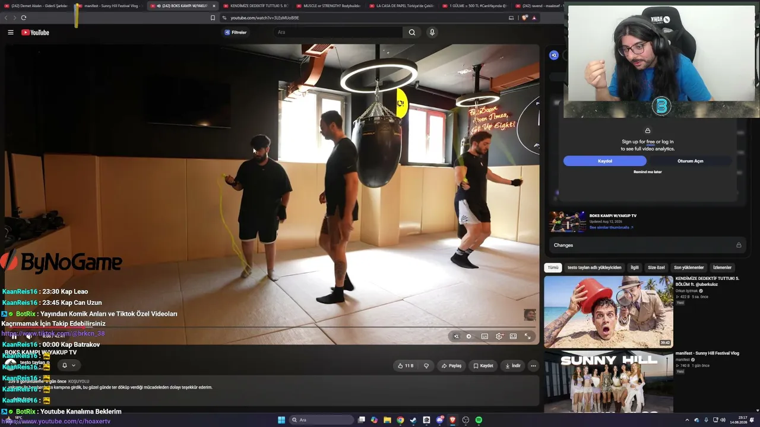The height and width of the screenshot is (427, 760).
Task: Share the video via Paylaş
Action: 451,366
